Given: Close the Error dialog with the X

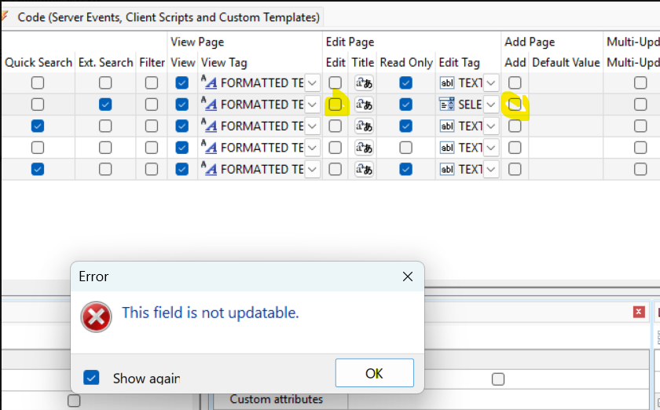Looking at the screenshot, I should tap(408, 276).
